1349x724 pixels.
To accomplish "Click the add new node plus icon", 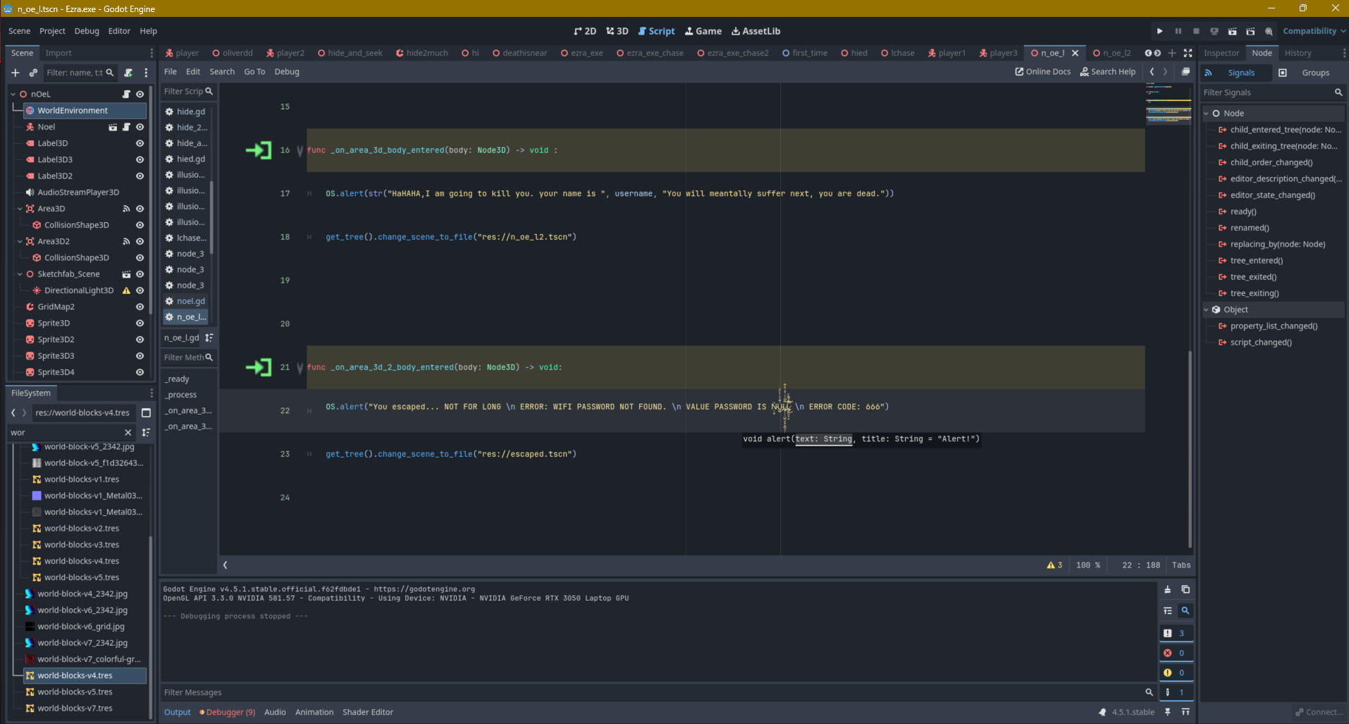I will [15, 73].
